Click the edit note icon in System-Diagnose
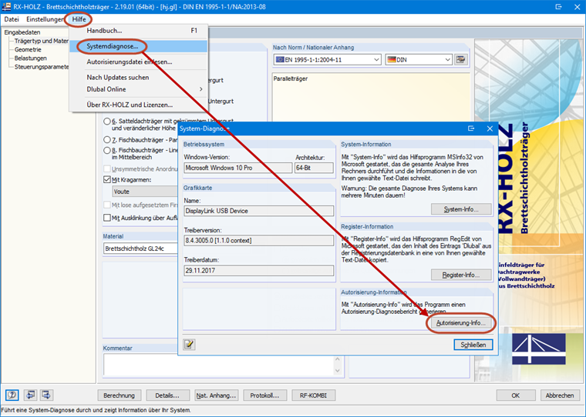Viewport: 586px width, 417px height. (189, 344)
